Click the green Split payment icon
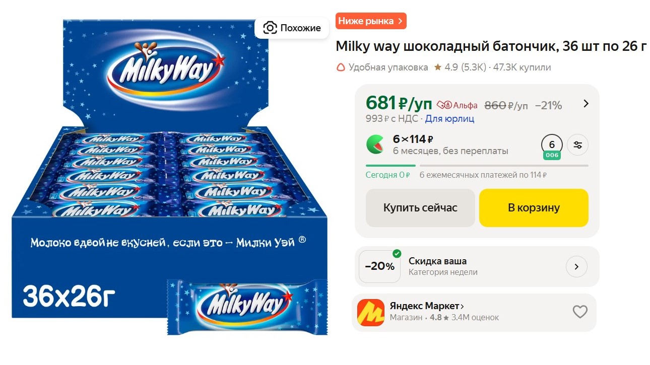 [374, 144]
